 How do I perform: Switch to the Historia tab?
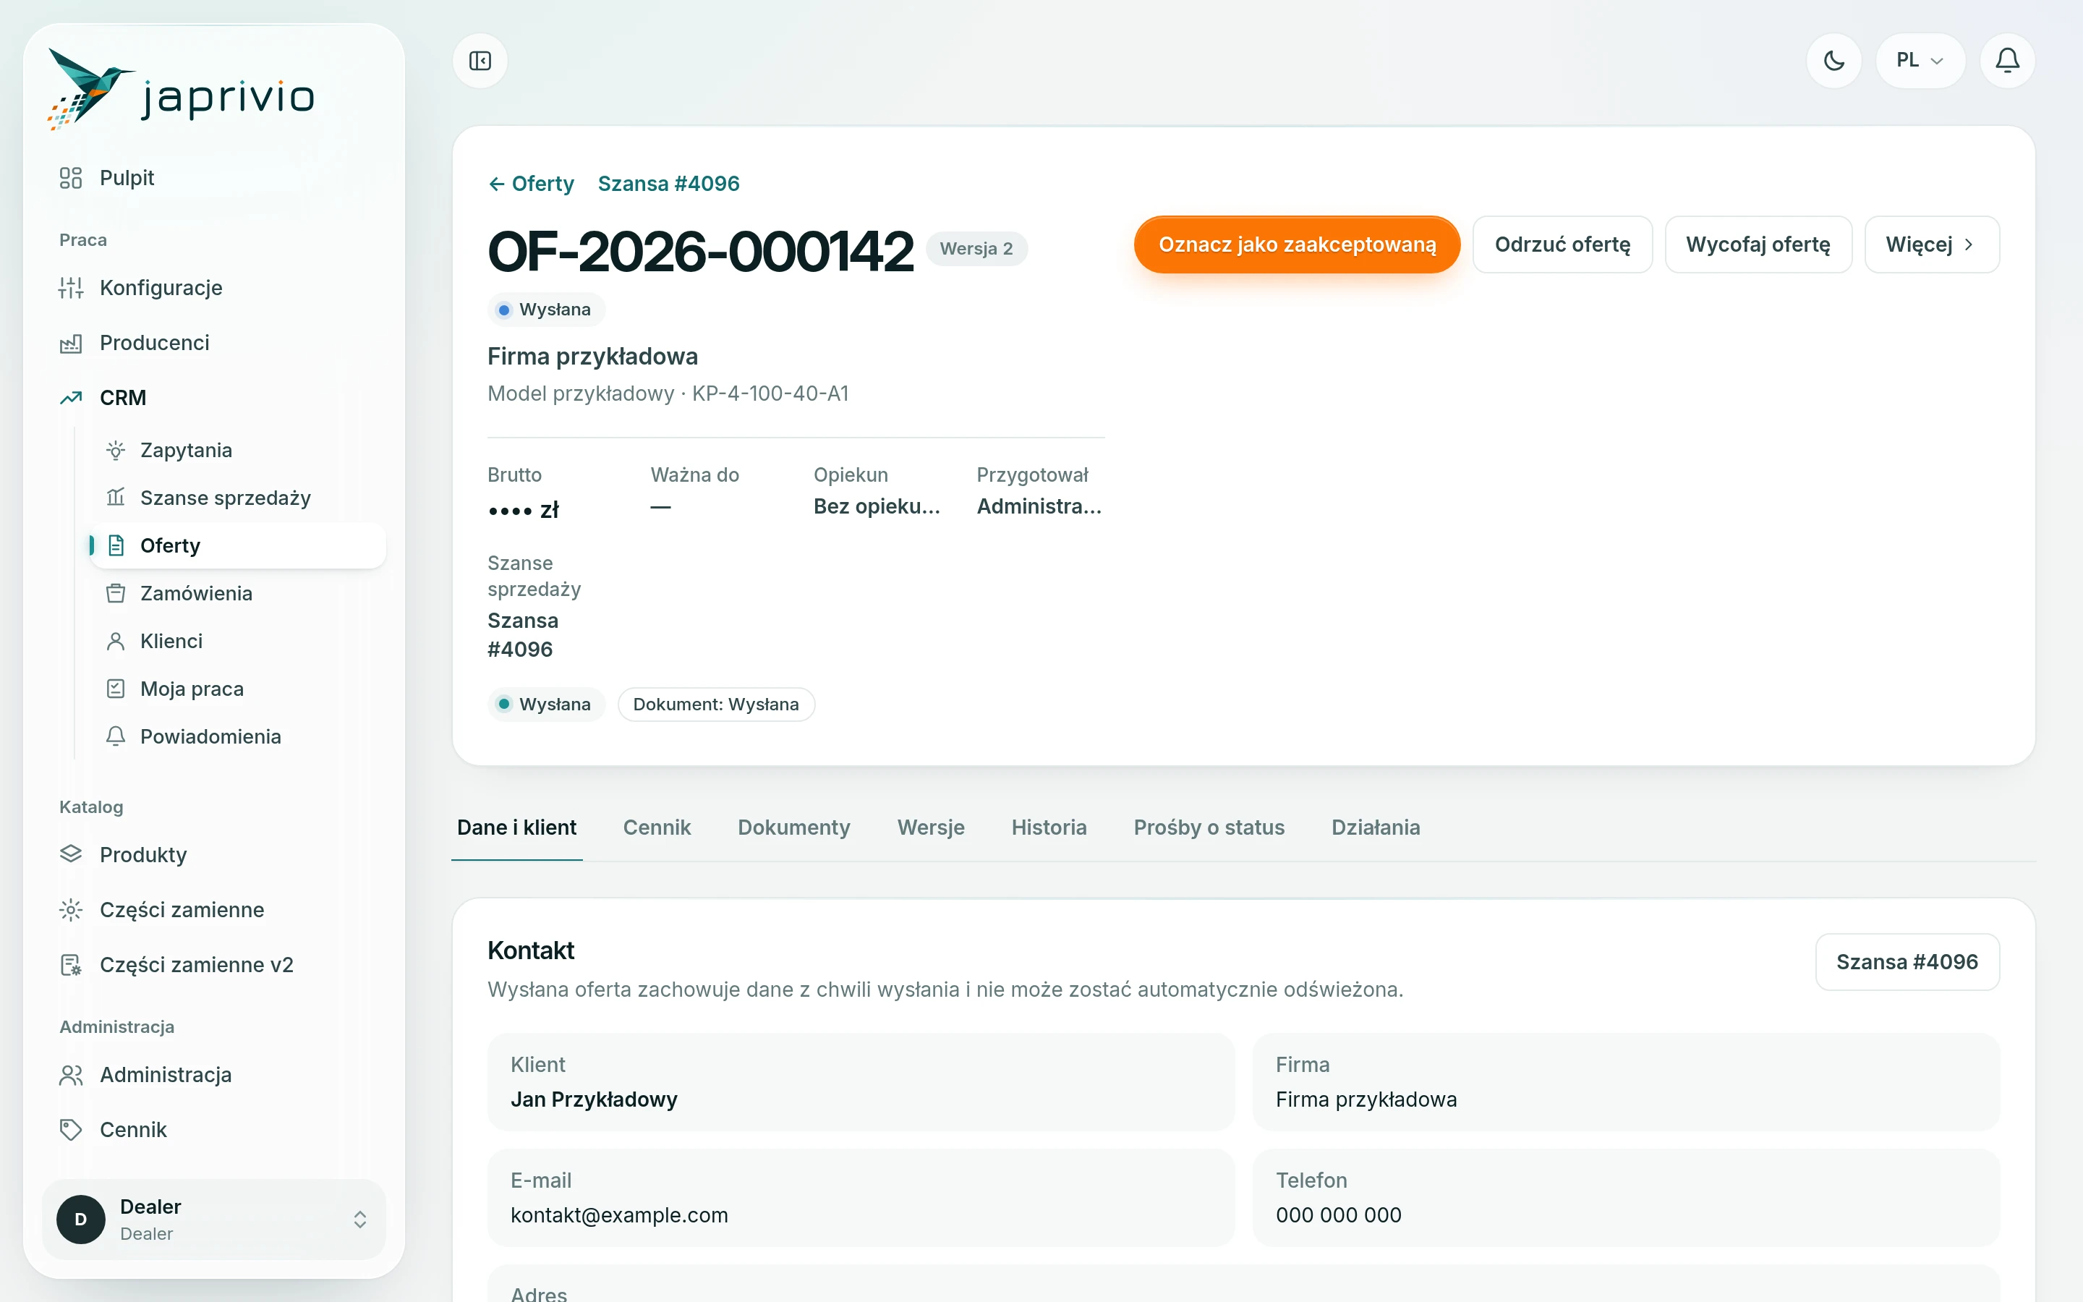[x=1049, y=827]
